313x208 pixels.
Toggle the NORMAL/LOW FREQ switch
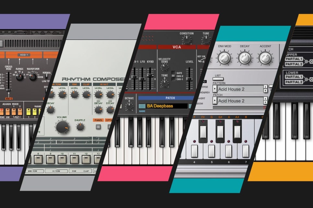[x=47, y=77]
